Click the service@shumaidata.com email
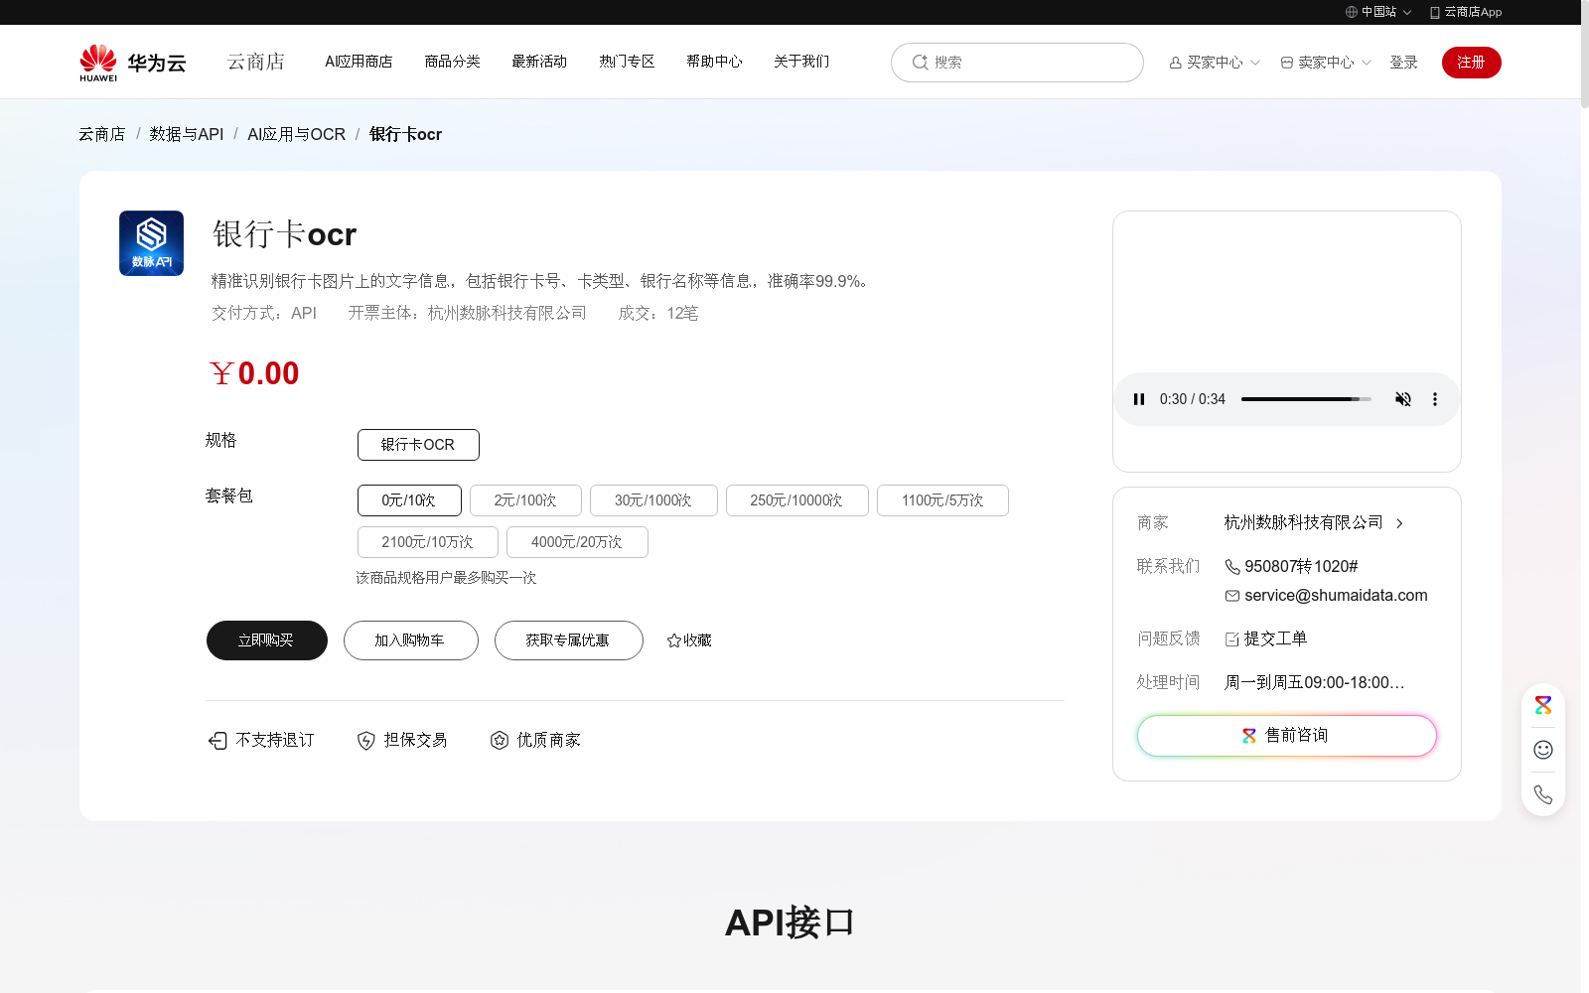Viewport: 1589px width, 993px height. click(1336, 596)
